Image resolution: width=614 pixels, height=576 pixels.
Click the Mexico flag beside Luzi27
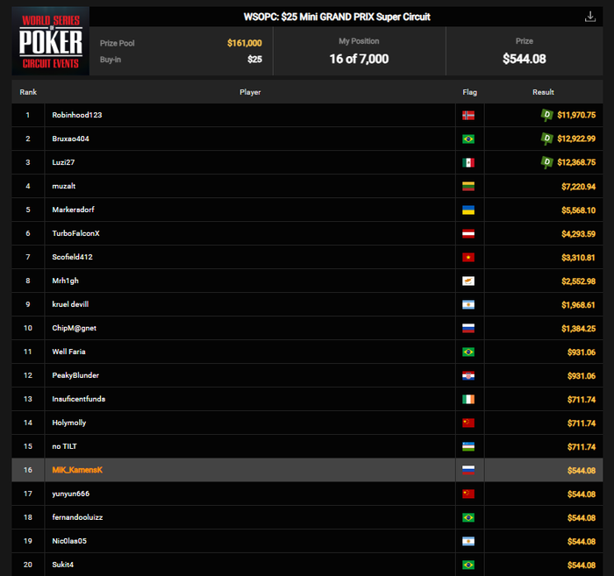point(468,162)
